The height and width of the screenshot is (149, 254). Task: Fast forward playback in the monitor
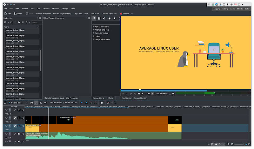click(x=149, y=93)
